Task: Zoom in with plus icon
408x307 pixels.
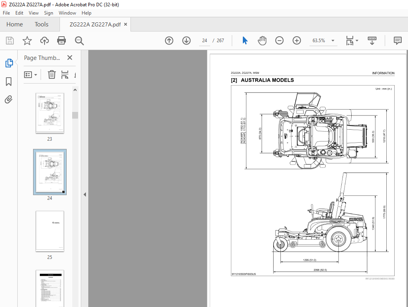Action: [296, 41]
